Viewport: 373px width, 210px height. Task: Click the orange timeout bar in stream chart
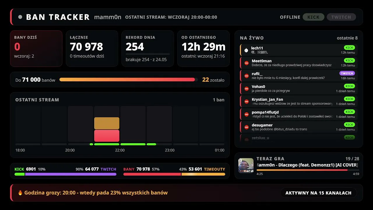click(107, 123)
